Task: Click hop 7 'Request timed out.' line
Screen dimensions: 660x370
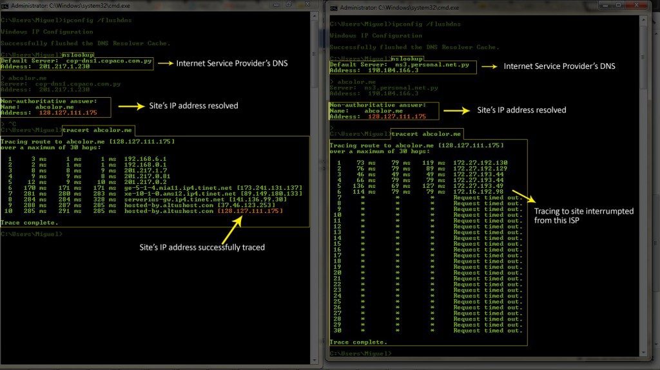Action: [488, 198]
